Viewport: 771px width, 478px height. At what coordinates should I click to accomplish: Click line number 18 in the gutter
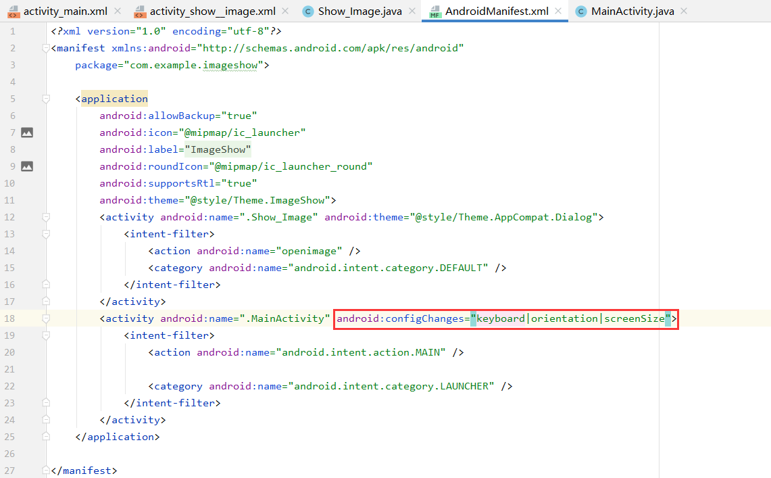[10, 318]
